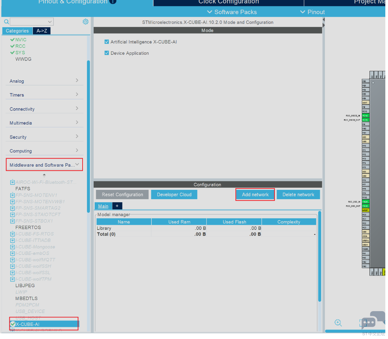Viewport: 388px width, 339px height.
Task: Select LIBJPEG middleware
Action: click(25, 286)
